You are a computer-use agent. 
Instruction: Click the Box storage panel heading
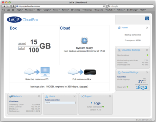13,28
